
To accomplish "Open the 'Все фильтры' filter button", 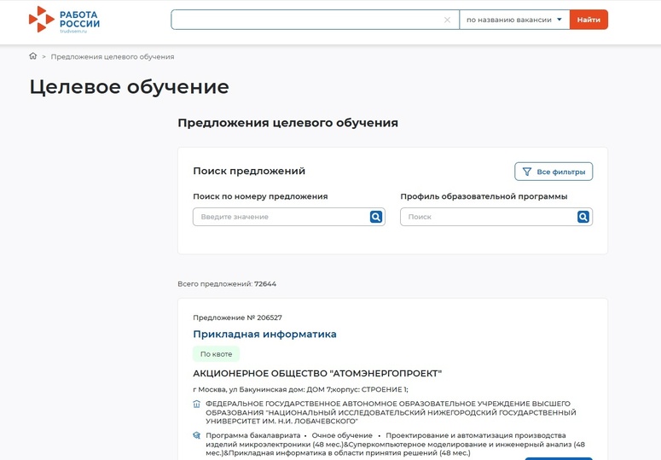I will [554, 172].
